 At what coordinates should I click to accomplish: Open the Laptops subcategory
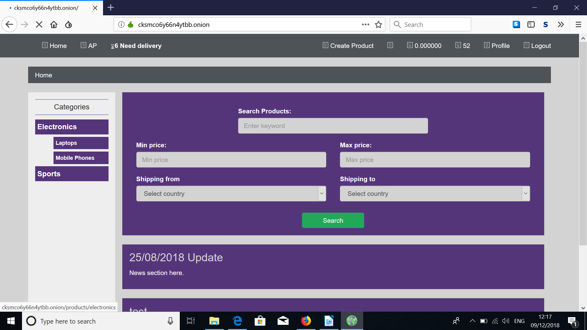[x=81, y=143]
